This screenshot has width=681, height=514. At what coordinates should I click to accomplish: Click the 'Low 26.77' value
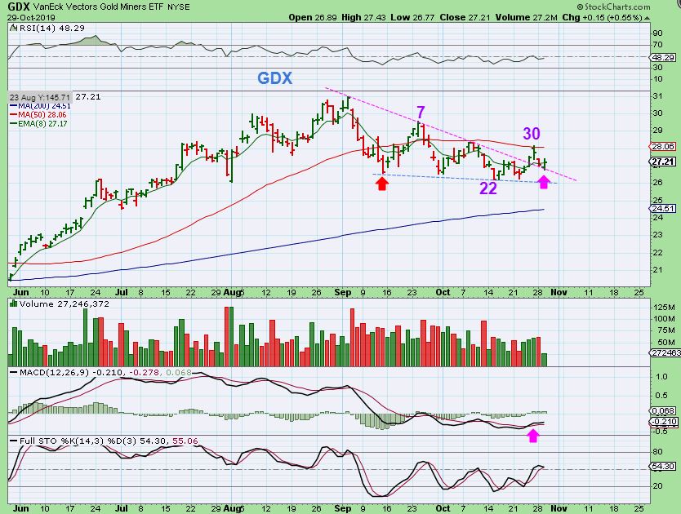(412, 18)
